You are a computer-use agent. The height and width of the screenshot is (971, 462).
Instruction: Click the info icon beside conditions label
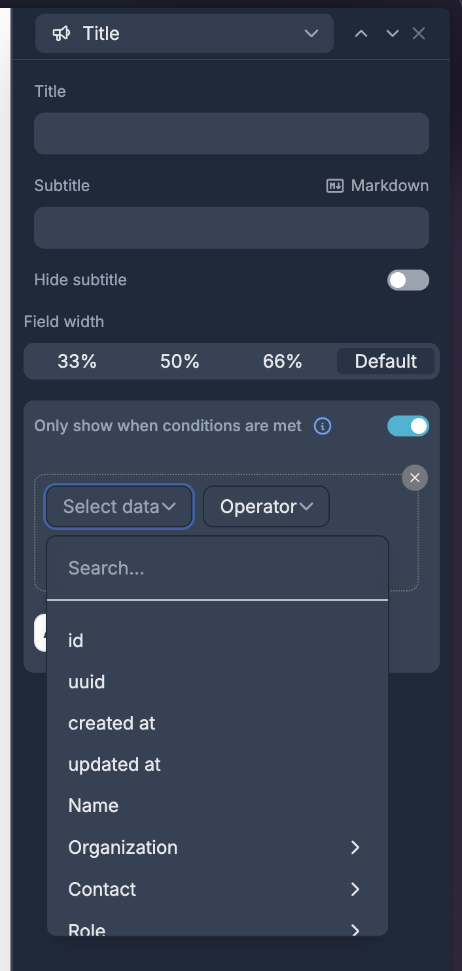pos(323,427)
